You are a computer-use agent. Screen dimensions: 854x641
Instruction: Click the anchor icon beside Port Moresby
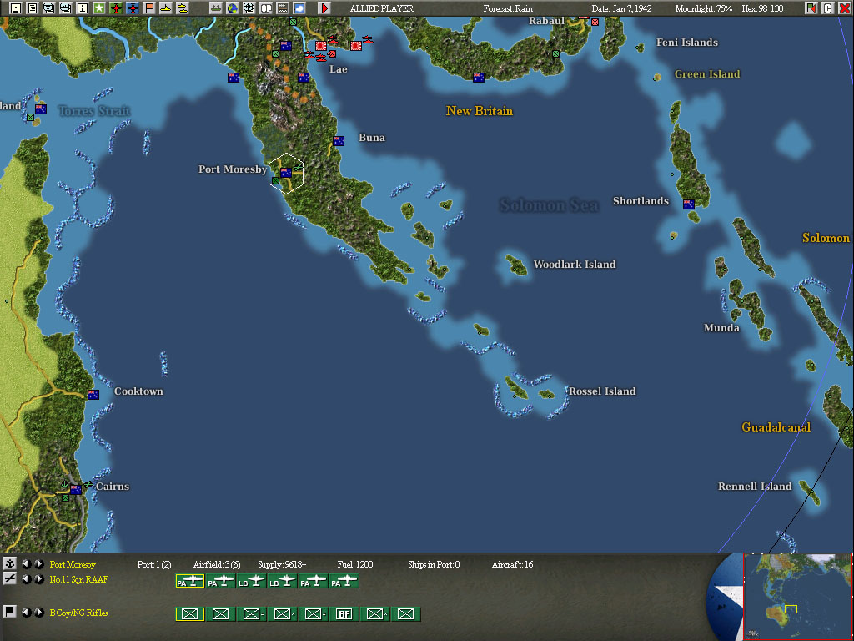click(10, 563)
